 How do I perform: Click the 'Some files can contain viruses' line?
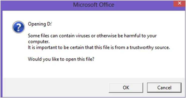pyautogui.click(x=92, y=36)
